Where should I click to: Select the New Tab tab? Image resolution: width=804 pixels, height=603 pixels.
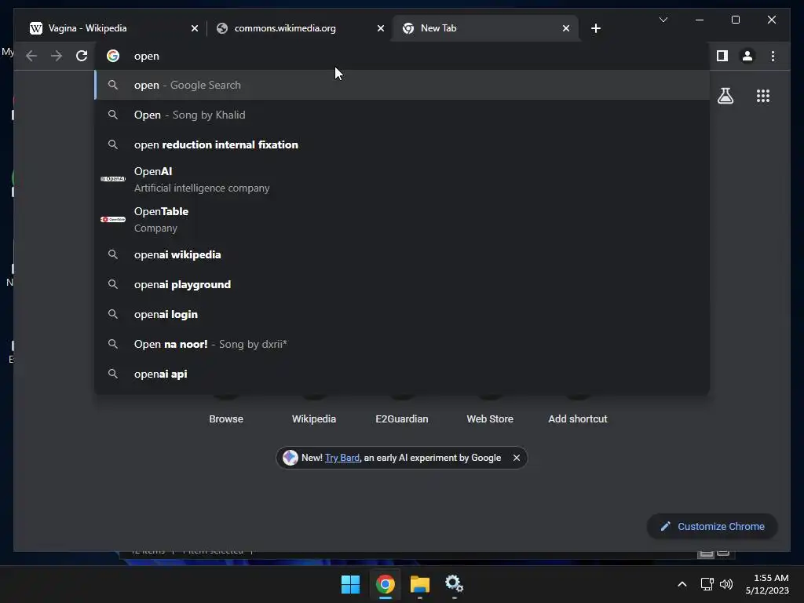tap(485, 28)
